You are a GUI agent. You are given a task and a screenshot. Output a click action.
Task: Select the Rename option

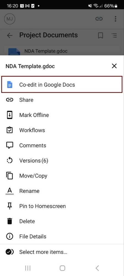click(62, 191)
